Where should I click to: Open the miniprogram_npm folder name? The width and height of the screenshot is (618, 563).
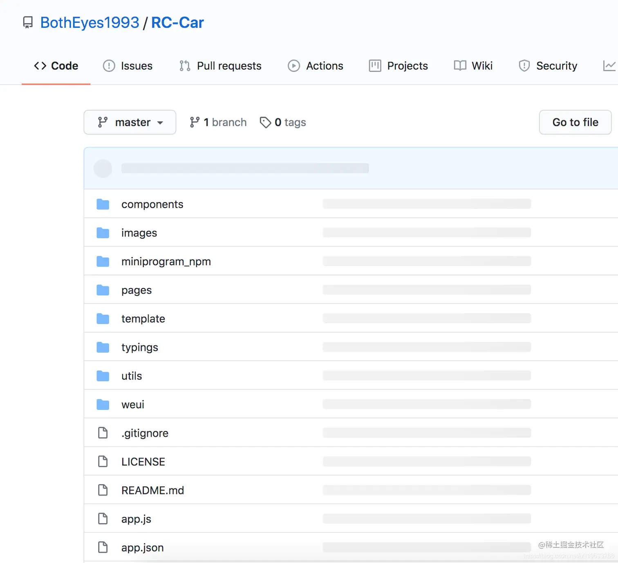point(166,261)
